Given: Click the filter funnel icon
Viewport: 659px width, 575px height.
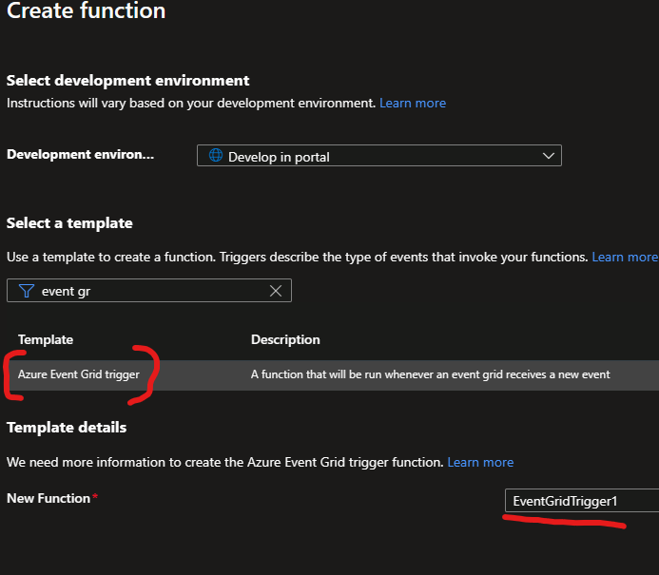Looking at the screenshot, I should (x=26, y=291).
